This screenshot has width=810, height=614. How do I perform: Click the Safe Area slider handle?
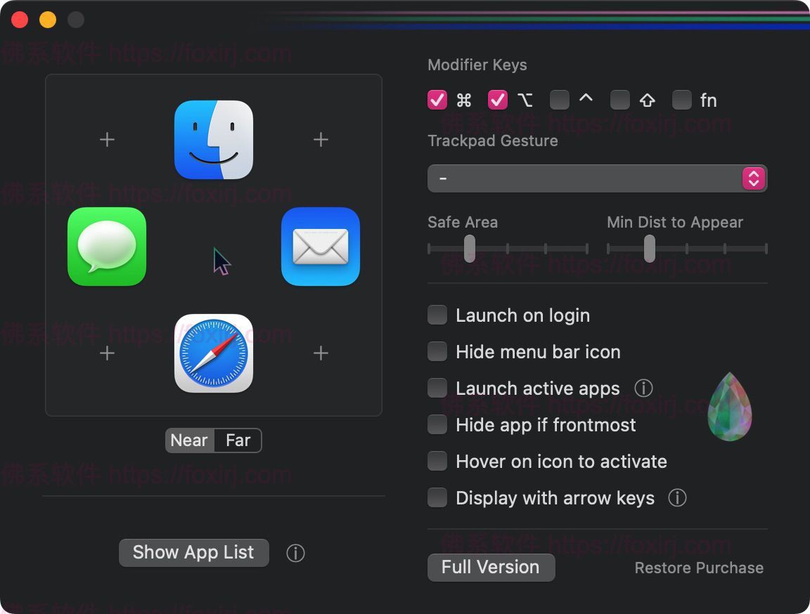pos(470,249)
